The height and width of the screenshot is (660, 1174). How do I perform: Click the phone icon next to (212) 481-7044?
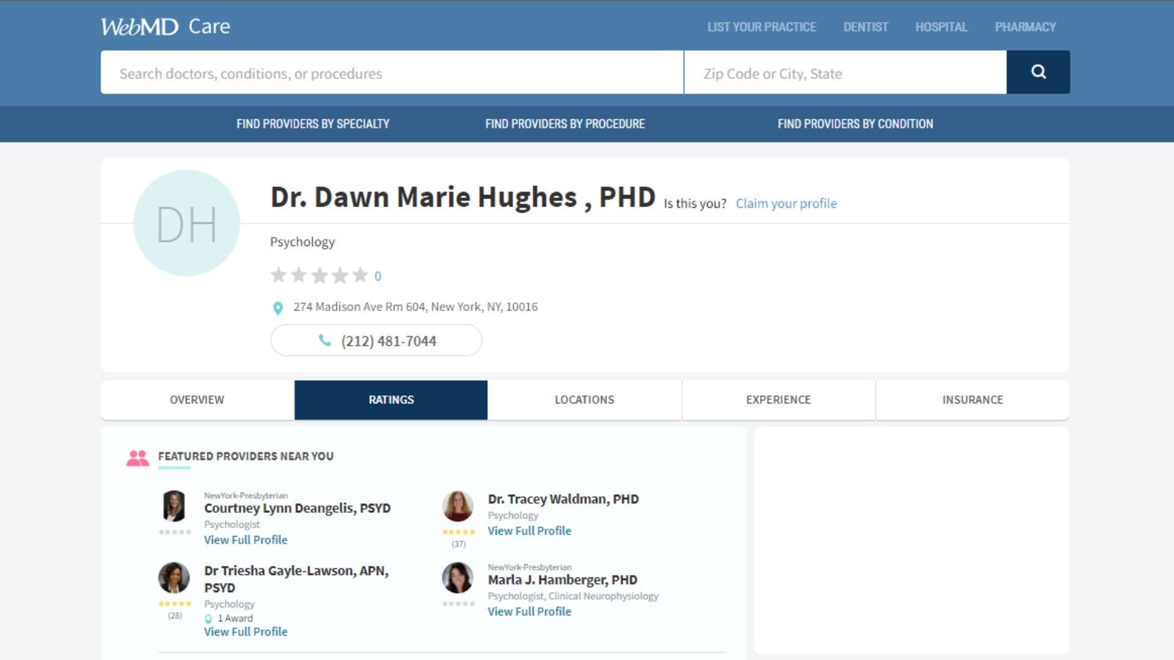(325, 340)
